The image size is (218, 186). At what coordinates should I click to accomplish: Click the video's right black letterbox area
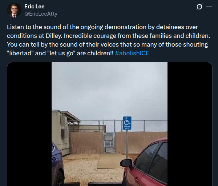(x=190, y=124)
